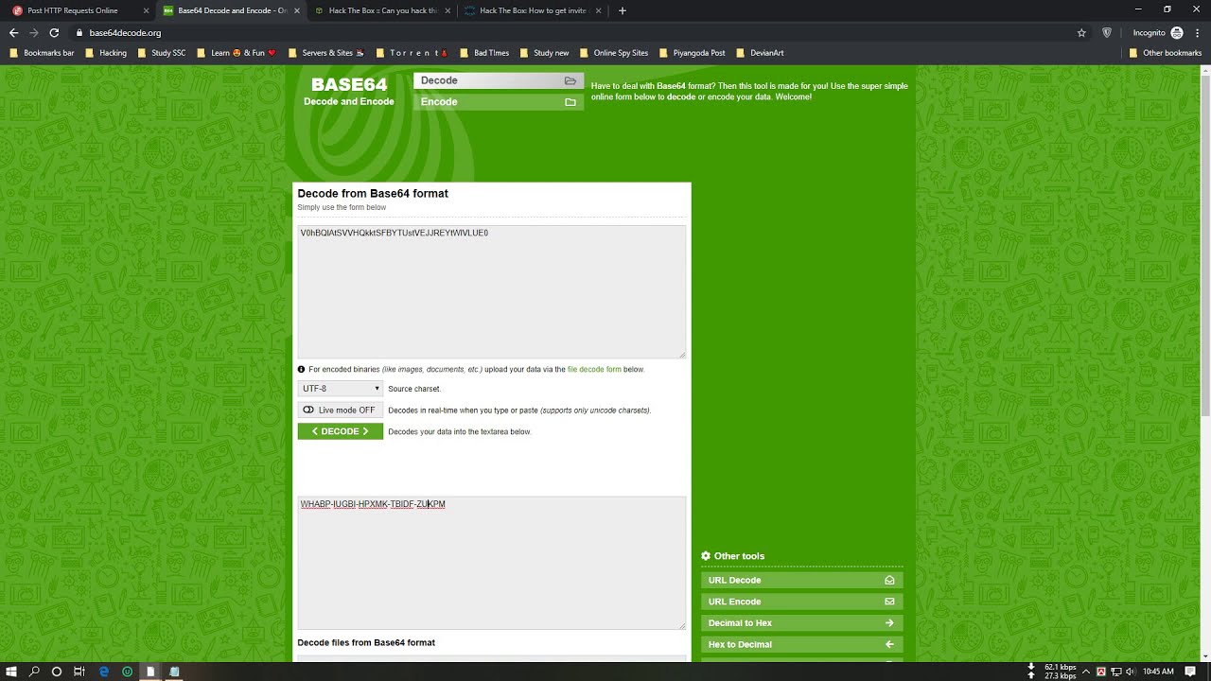Viewport: 1211px width, 681px height.
Task: Open 'Hack The Box: How to get invite' tab
Action: tap(533, 10)
